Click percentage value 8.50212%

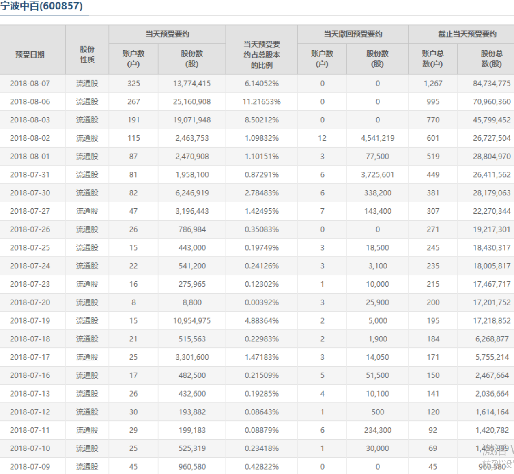click(x=262, y=120)
